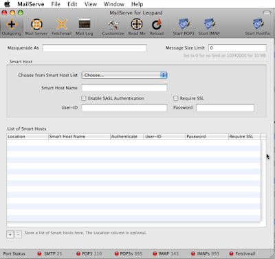This screenshot has width=275, height=259.
Task: Open the View menu
Action: click(91, 4)
